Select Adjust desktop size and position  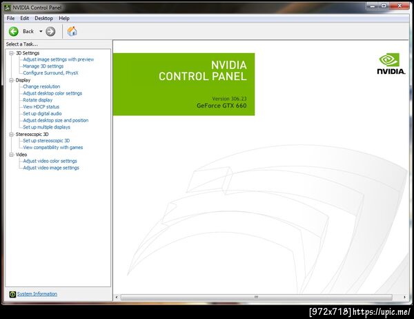point(56,120)
